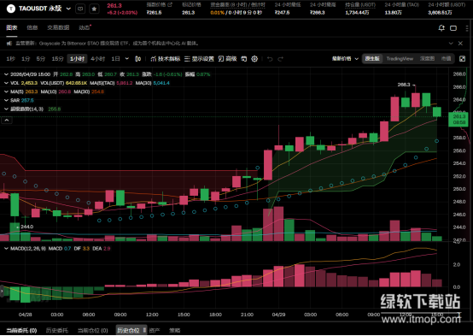The height and width of the screenshot is (336, 473).
Task: Click the price alert bell icon
Action: pos(441,28)
